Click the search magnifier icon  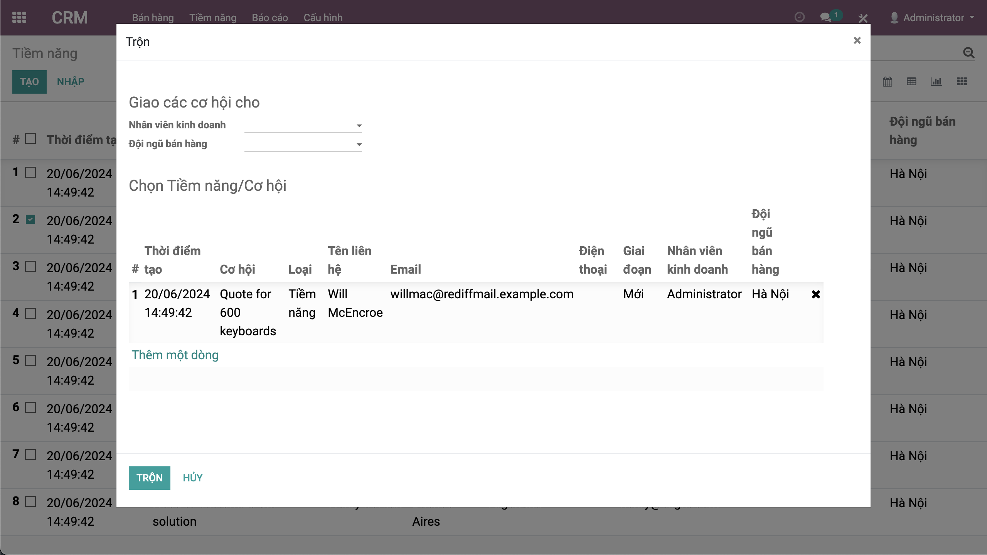click(968, 53)
